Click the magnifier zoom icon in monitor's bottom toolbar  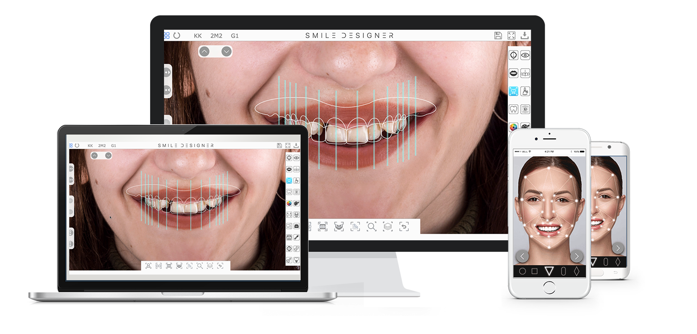point(372,226)
